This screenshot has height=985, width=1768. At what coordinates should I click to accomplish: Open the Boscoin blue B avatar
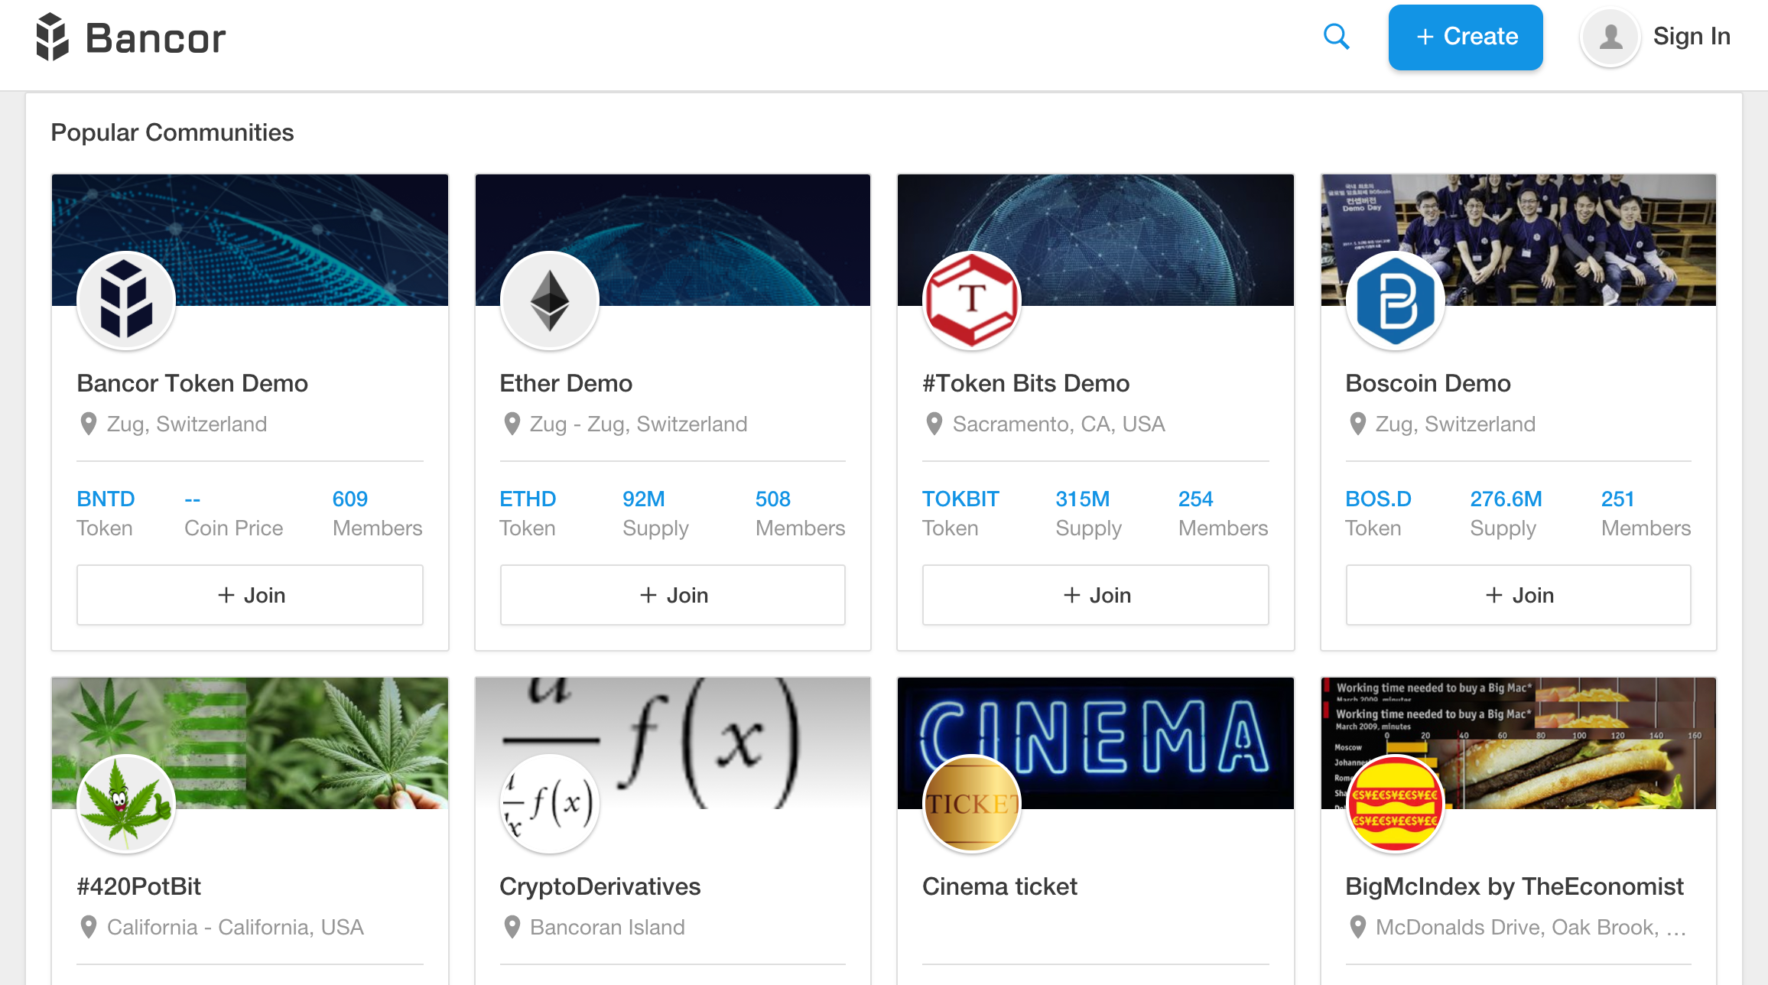click(x=1395, y=301)
